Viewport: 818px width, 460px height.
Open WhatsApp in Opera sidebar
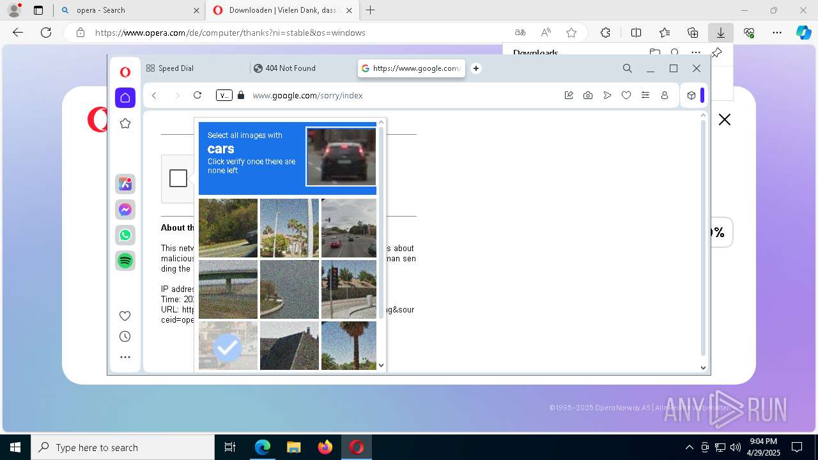coord(125,235)
